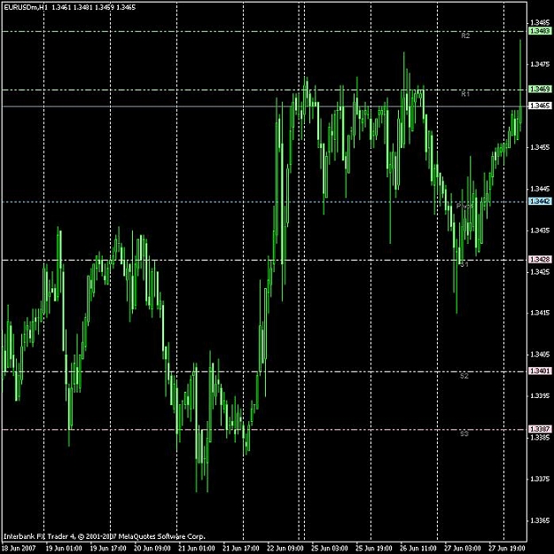Click the 1.3455 price axis value
The width and height of the screenshot is (554, 554).
(540, 147)
